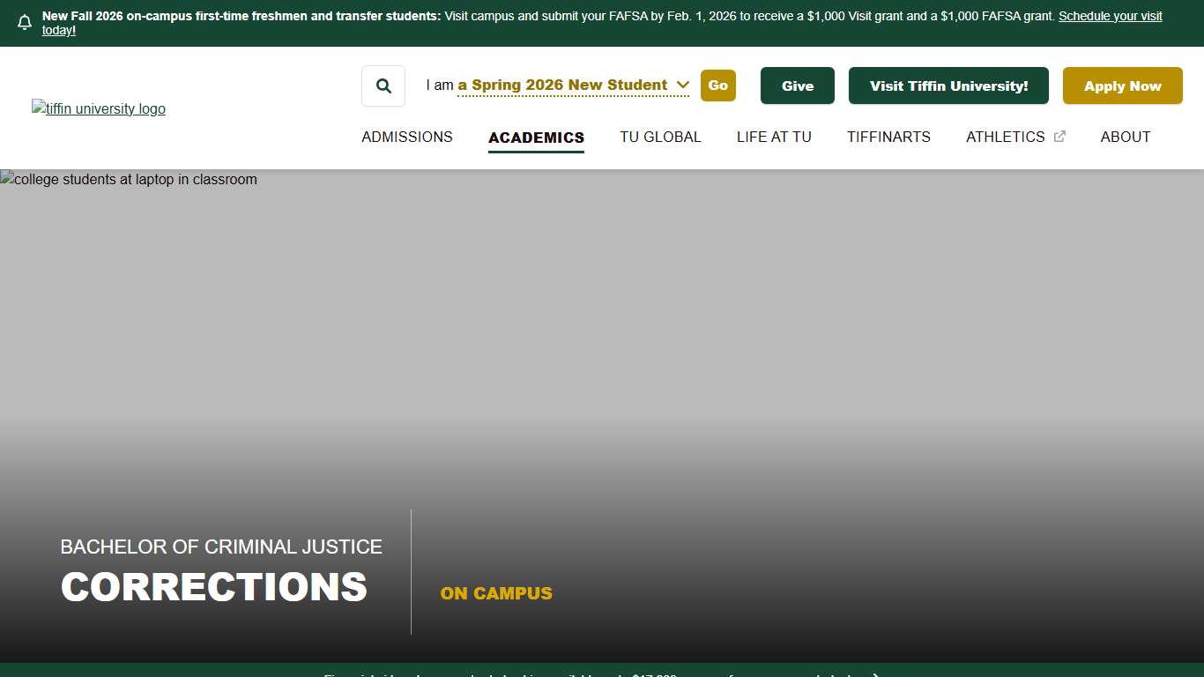Expand the audience selector chevron
The image size is (1204, 677).
pyautogui.click(x=682, y=85)
